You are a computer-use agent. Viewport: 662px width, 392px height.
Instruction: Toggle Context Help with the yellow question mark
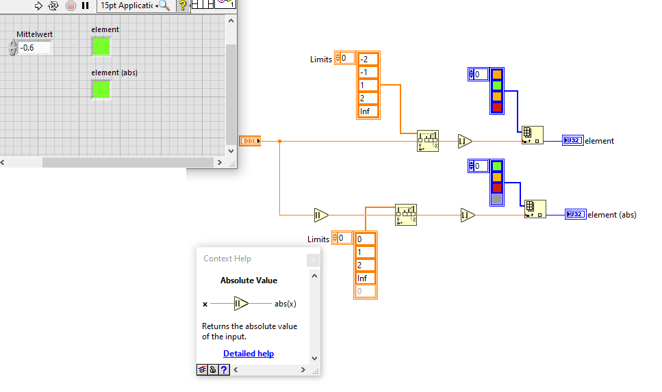click(183, 5)
